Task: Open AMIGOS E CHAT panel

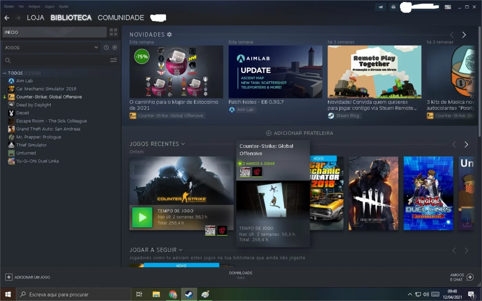Action: (462, 277)
